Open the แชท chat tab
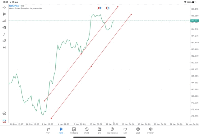 [125, 131]
